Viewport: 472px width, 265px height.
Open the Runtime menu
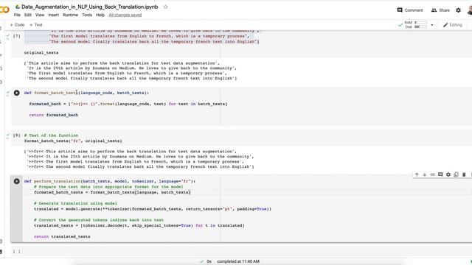point(71,15)
